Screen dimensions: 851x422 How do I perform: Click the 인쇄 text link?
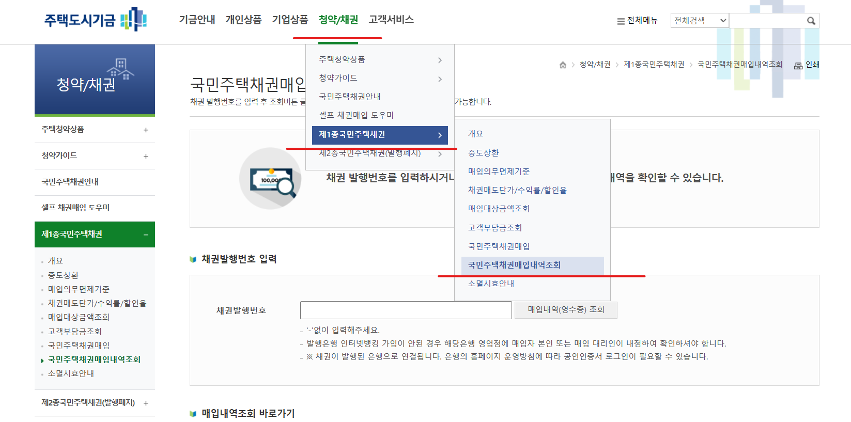812,65
